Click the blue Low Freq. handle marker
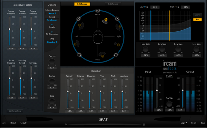207x128 pixels. (151, 10)
